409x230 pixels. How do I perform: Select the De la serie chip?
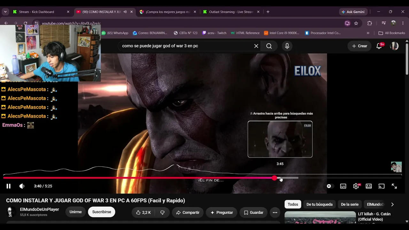(350, 204)
